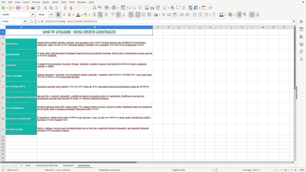Open Sidebar Properties deck
This screenshot has height=172, width=306.
(301, 30)
